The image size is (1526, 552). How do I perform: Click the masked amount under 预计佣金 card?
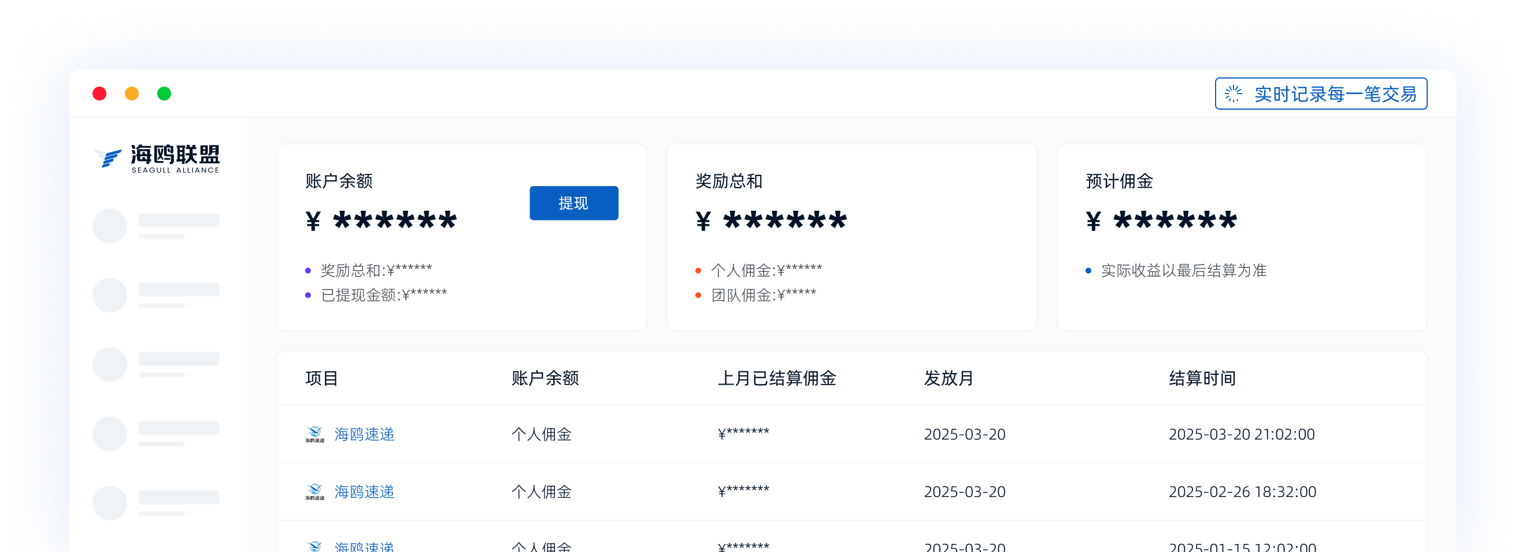pyautogui.click(x=1162, y=221)
